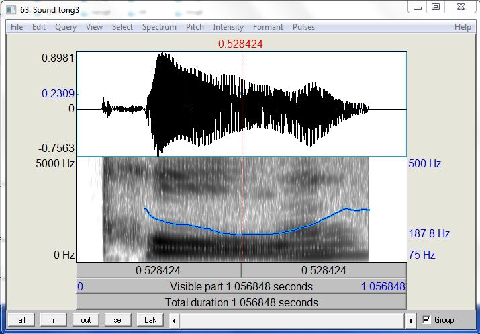Click the 'all' zoom button
The width and height of the screenshot is (480, 334).
point(21,320)
